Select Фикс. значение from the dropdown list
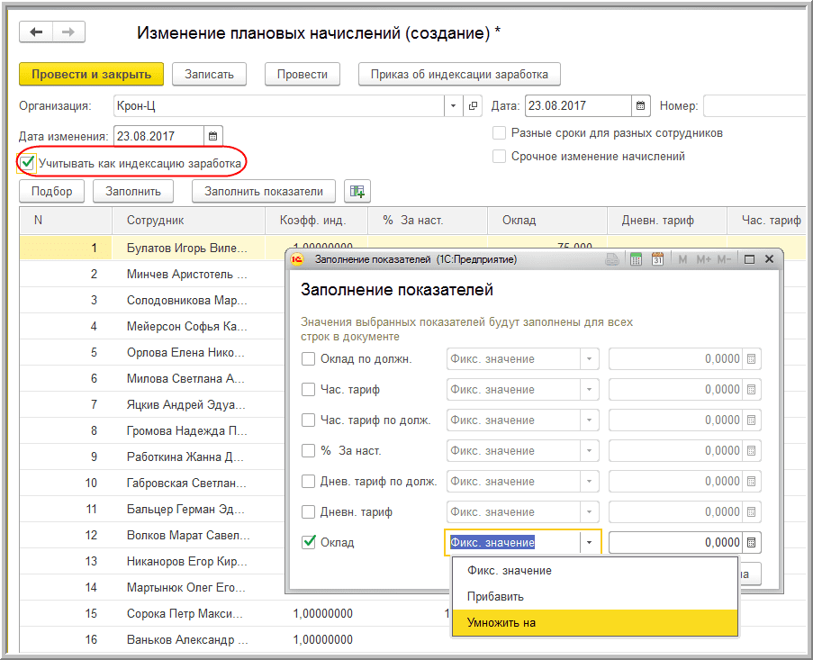 tap(595, 570)
